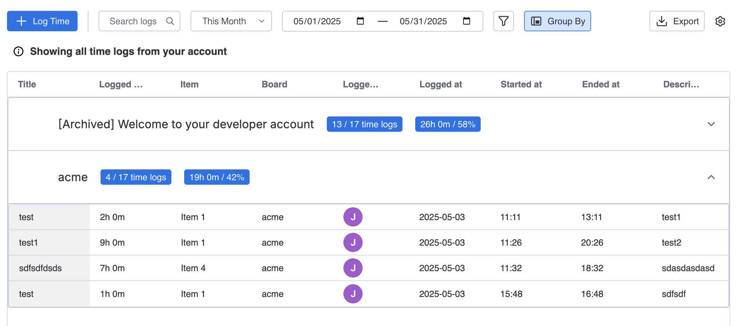Click user avatar J in 1h 0m row
Viewport: 736px width, 326px height.
tap(353, 294)
